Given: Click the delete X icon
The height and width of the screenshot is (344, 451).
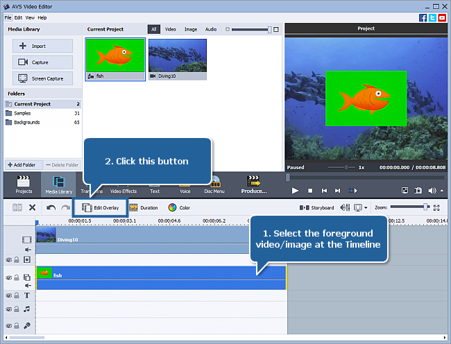Looking at the screenshot, I should coord(32,207).
